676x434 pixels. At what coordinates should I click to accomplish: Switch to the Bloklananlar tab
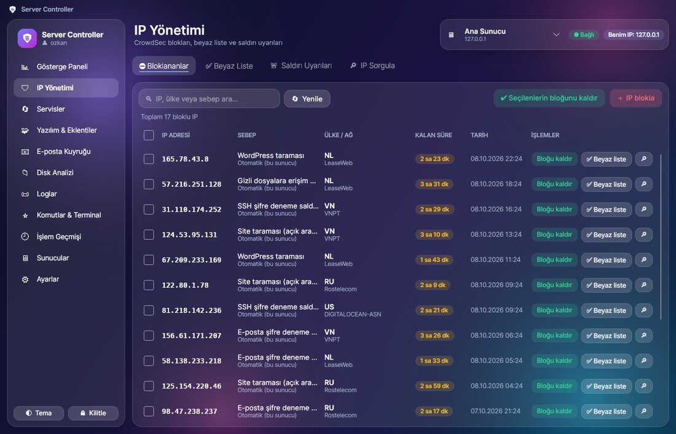(x=164, y=66)
